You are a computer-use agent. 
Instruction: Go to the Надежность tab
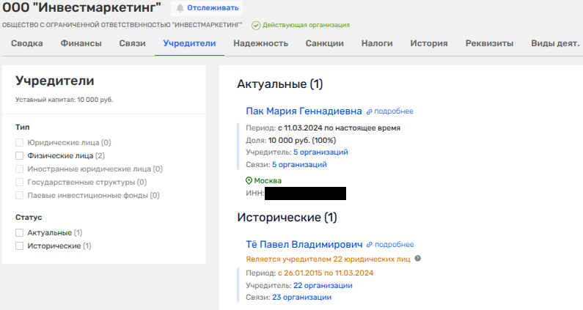[x=260, y=43]
